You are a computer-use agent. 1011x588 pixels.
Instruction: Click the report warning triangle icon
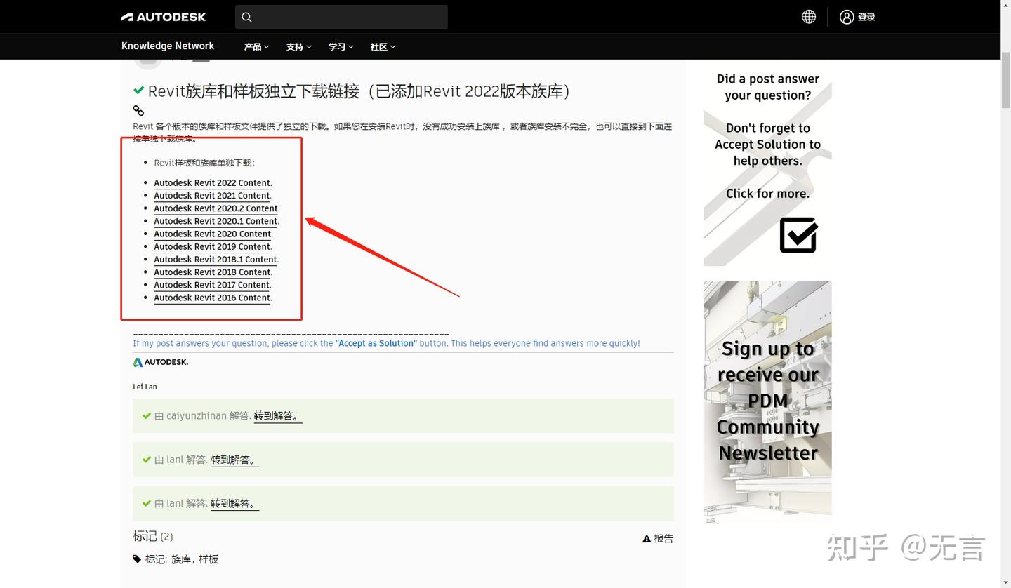coord(647,538)
